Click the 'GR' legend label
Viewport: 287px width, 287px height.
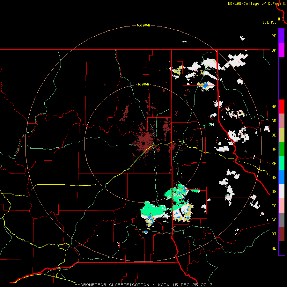[x=274, y=121]
